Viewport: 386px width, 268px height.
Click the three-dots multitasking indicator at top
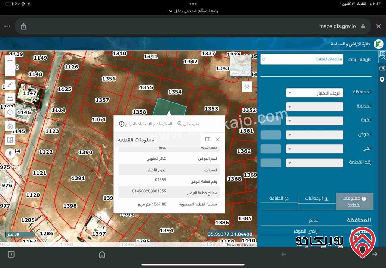193,4
